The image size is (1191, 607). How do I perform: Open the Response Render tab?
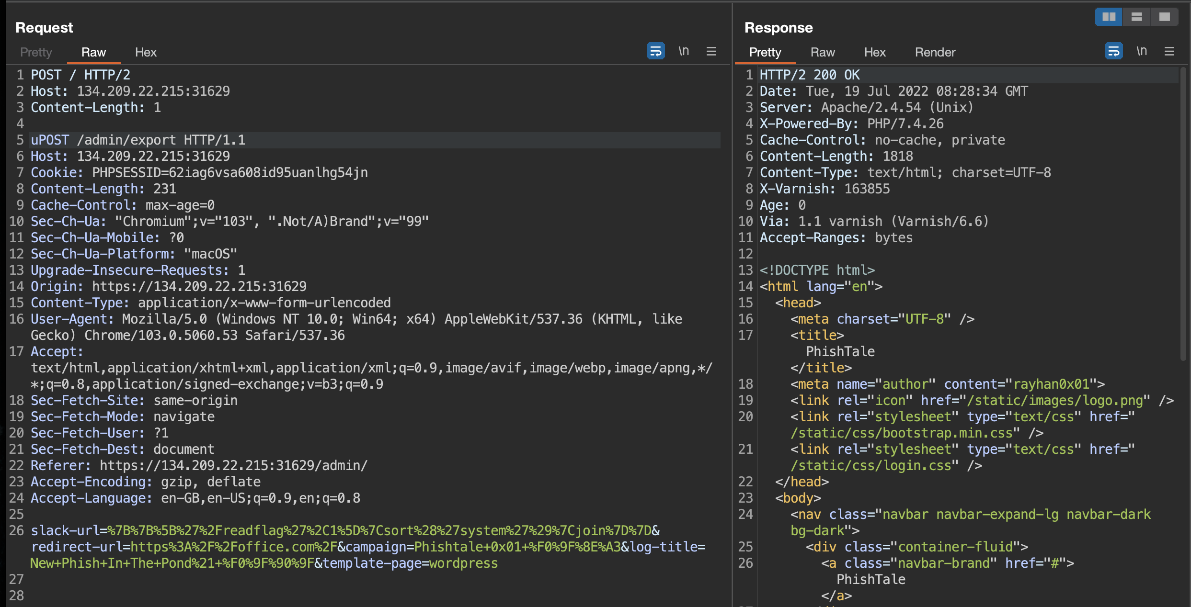[935, 52]
